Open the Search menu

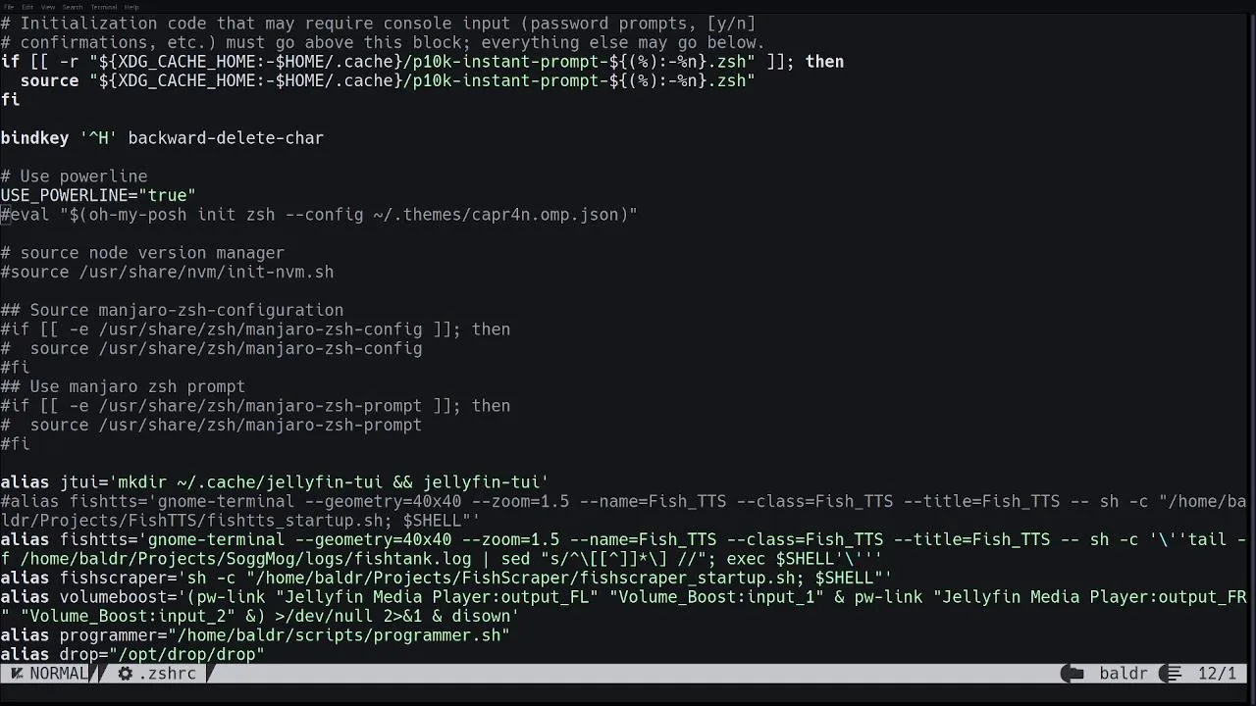tap(73, 7)
